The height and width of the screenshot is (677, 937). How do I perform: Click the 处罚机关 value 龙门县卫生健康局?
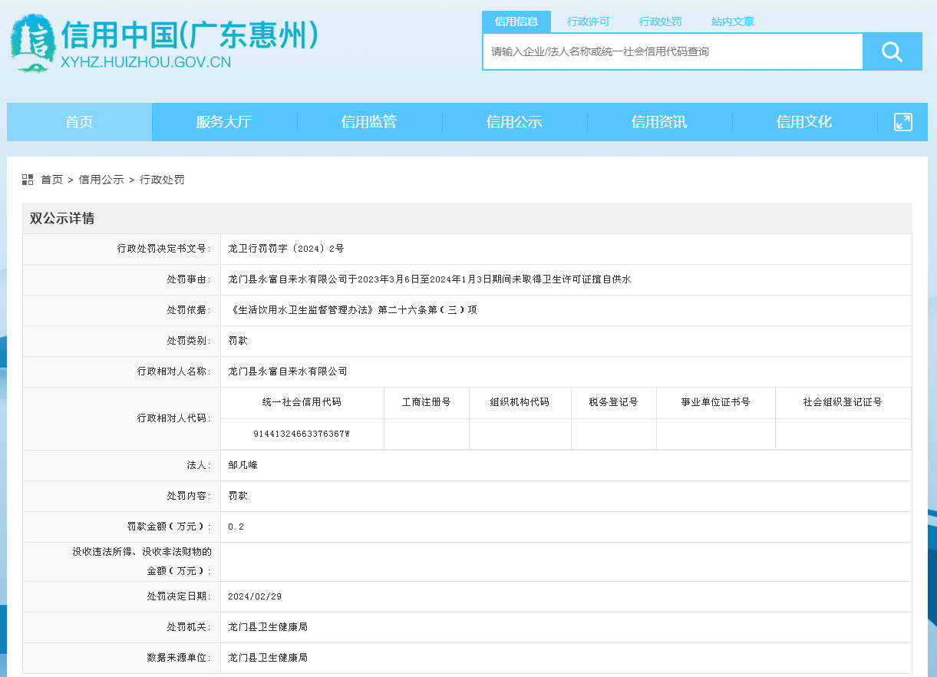click(268, 627)
